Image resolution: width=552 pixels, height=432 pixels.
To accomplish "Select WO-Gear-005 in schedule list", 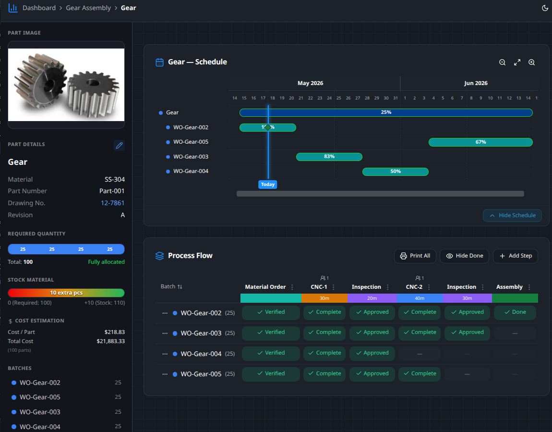I will (191, 142).
